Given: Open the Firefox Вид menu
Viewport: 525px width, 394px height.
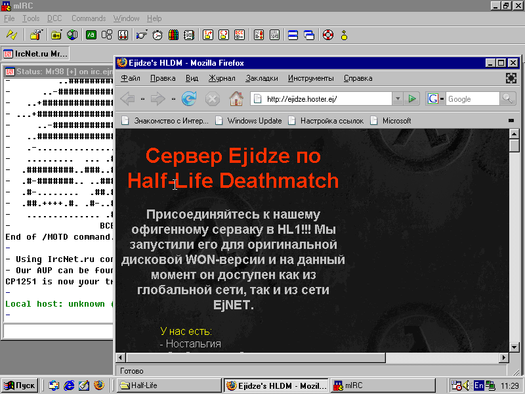Looking at the screenshot, I should [192, 78].
